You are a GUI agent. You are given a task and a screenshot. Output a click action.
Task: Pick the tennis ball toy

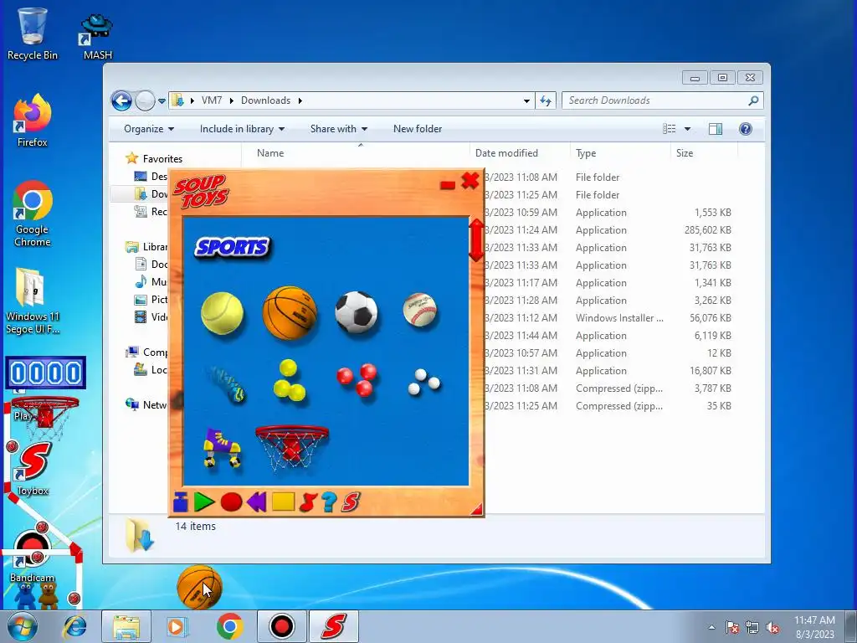point(222,313)
